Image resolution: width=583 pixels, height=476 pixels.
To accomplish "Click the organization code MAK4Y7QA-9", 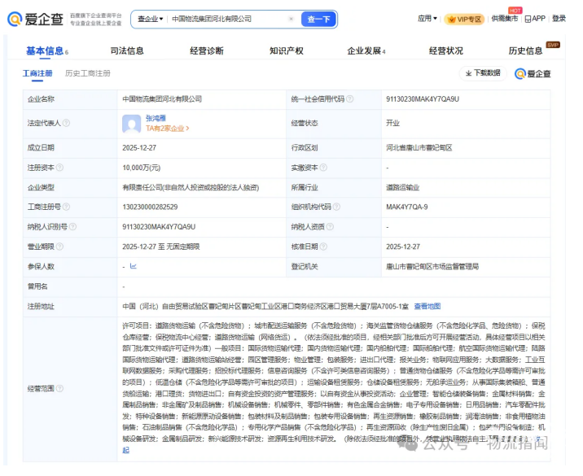I will pos(407,207).
